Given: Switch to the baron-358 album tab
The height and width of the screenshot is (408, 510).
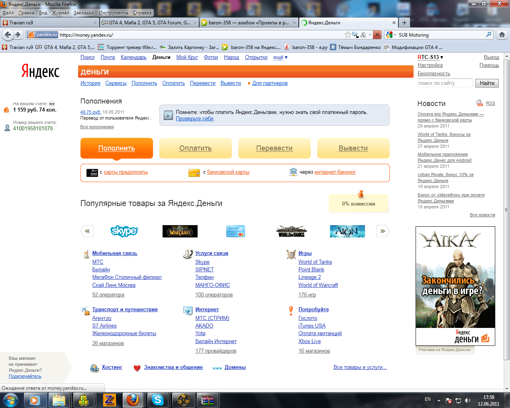Looking at the screenshot, I should point(249,23).
